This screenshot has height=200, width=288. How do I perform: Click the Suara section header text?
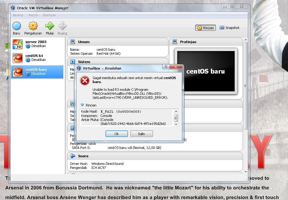pos(83,156)
